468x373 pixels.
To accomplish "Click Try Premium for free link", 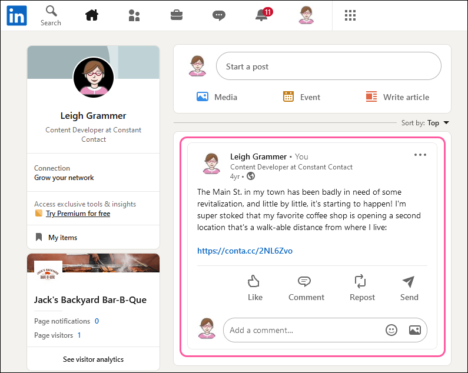I will pos(78,214).
